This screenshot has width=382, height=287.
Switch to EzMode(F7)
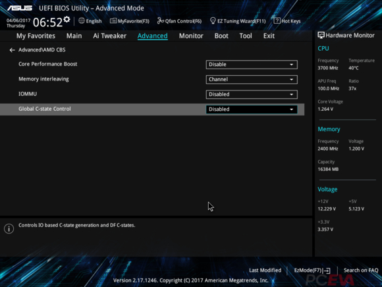point(312,271)
